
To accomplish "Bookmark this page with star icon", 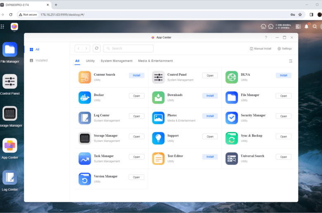I will click(300, 14).
